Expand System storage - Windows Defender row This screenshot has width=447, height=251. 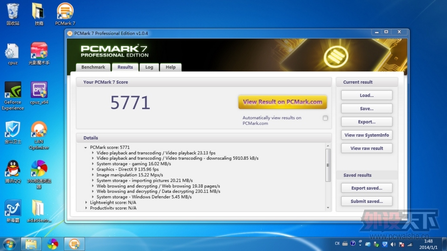[x=93, y=197]
